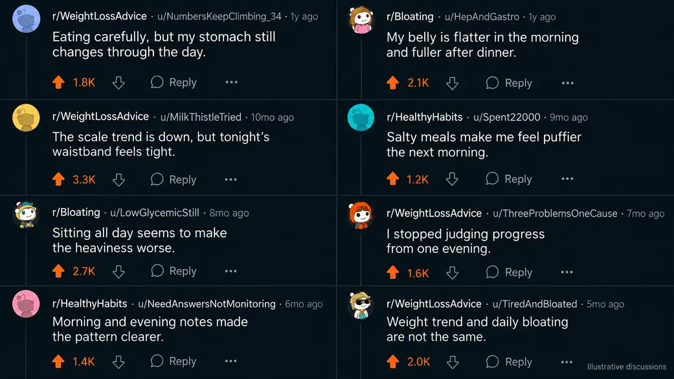Open r/HealthyHabits link on Spent22000 post
Image resolution: width=674 pixels, height=379 pixels.
click(424, 117)
